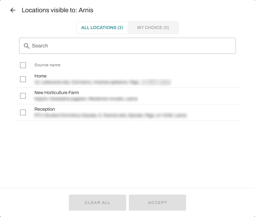This screenshot has width=255, height=217.
Task: Click the 'Locations visible to: Arnis' heading
Action: 57,10
